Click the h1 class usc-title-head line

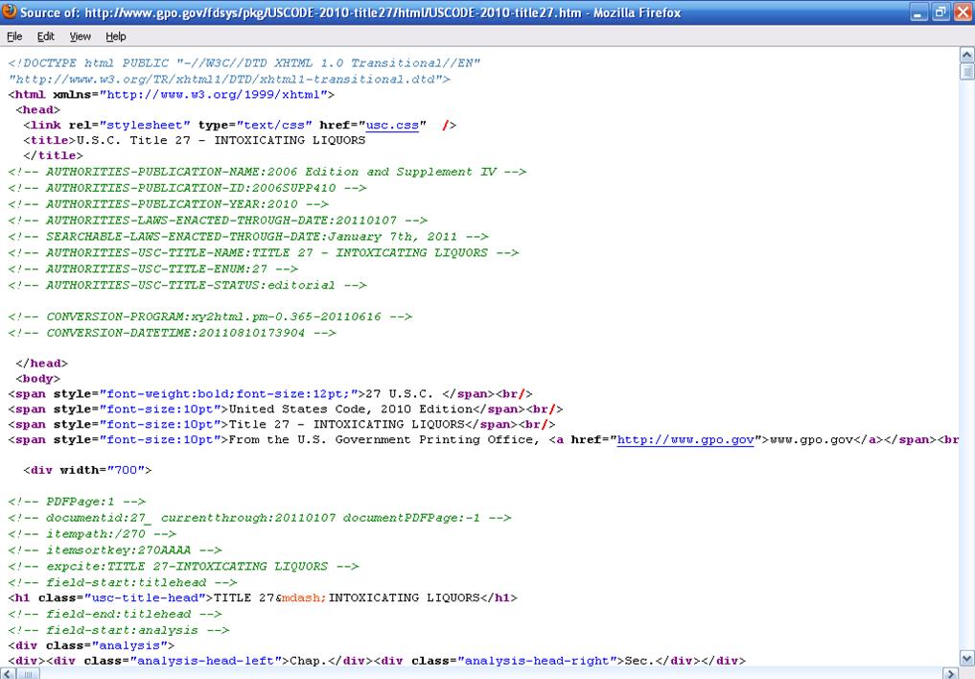coord(263,597)
